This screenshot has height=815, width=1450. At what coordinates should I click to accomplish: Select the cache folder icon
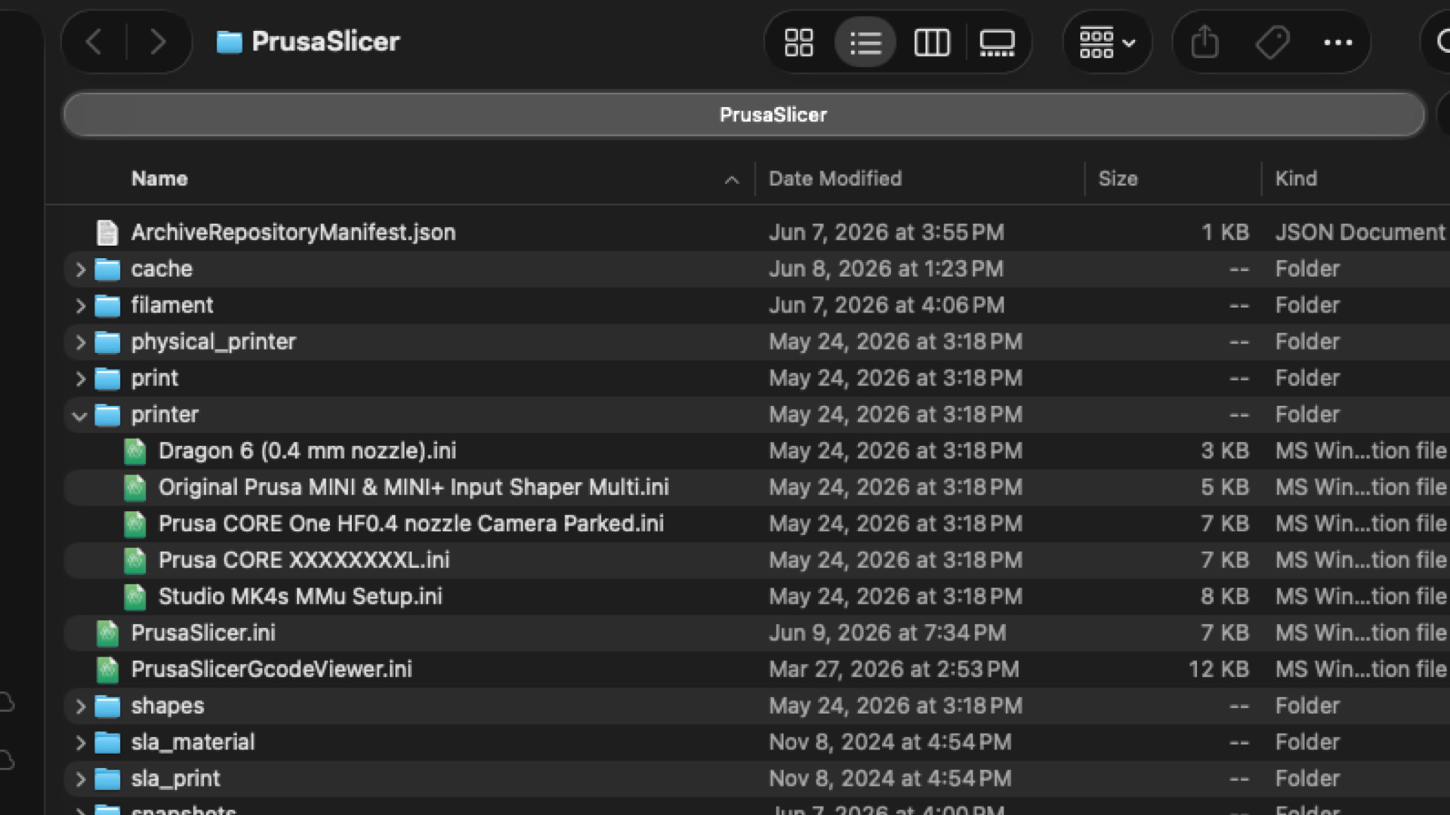point(107,269)
